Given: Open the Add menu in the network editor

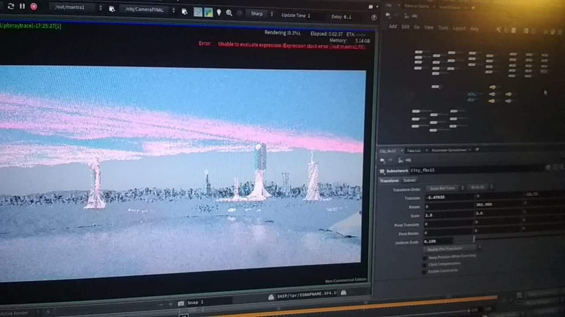Looking at the screenshot, I should tap(392, 26).
